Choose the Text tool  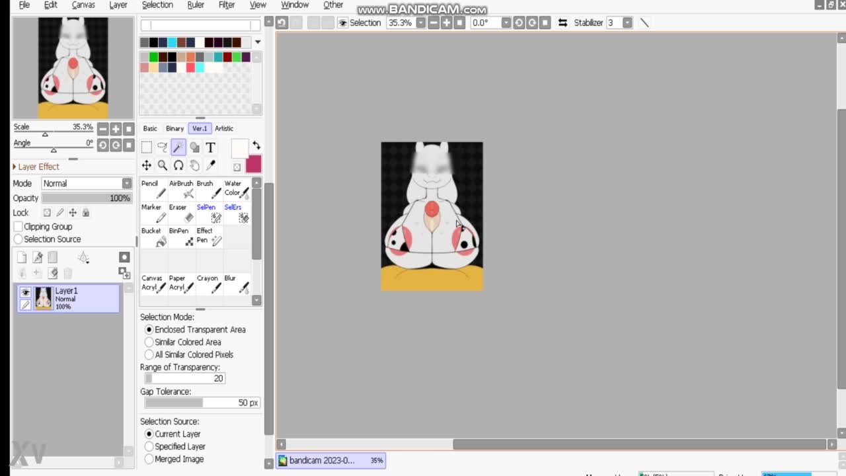point(210,147)
